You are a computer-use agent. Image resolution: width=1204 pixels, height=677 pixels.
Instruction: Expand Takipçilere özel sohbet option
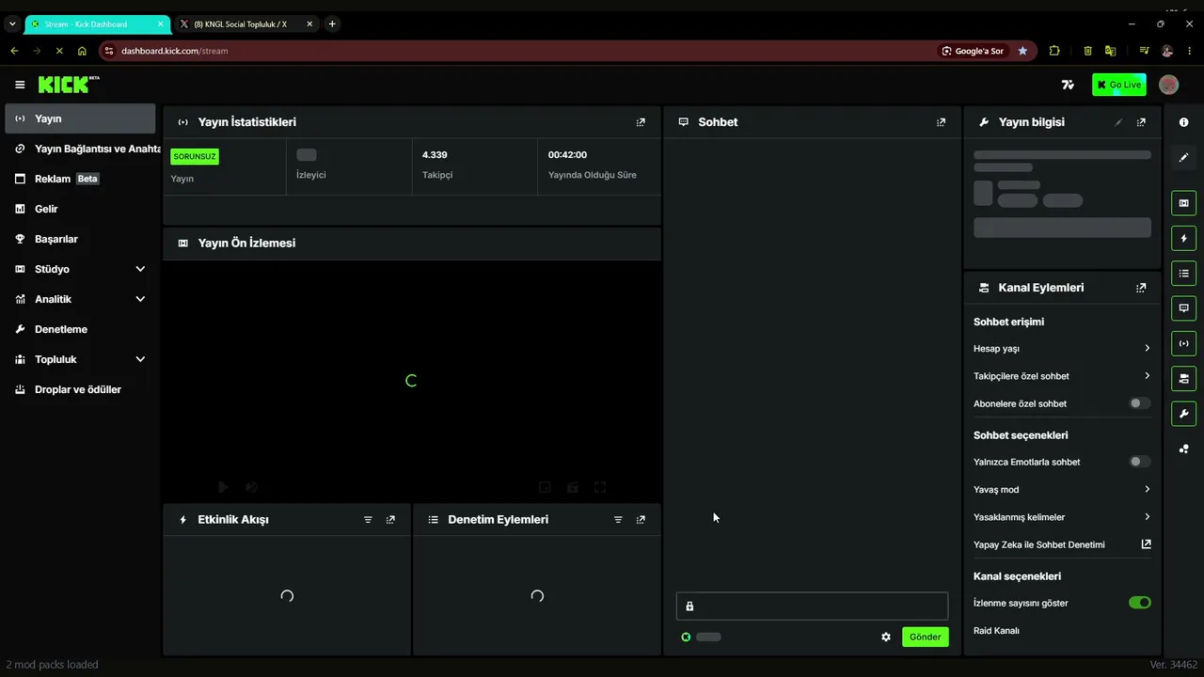[1062, 376]
